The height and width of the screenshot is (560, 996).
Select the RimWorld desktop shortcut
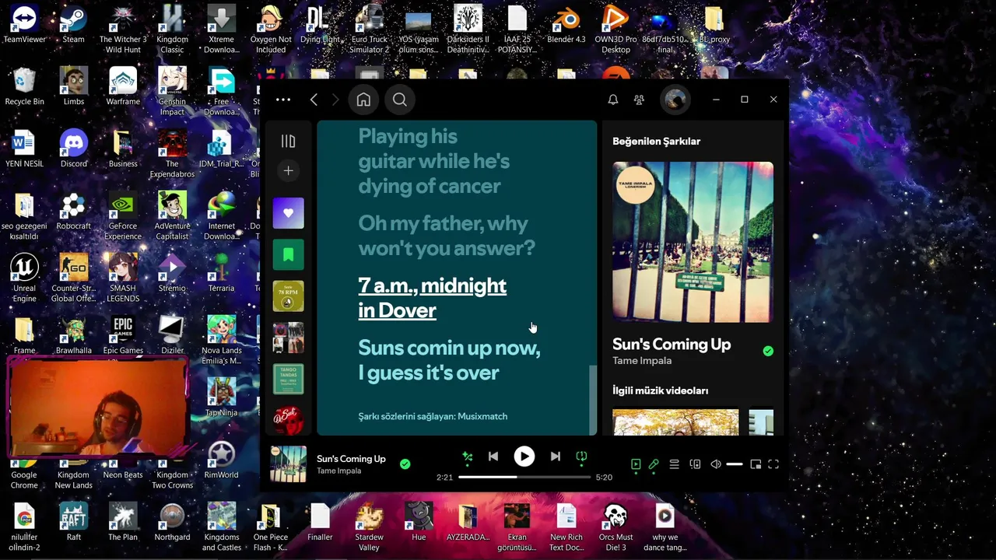coord(221,460)
